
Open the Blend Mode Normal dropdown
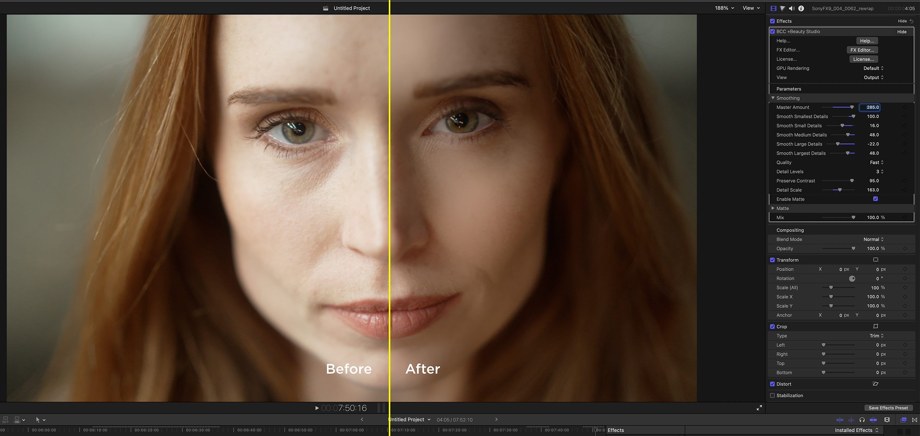pyautogui.click(x=874, y=240)
